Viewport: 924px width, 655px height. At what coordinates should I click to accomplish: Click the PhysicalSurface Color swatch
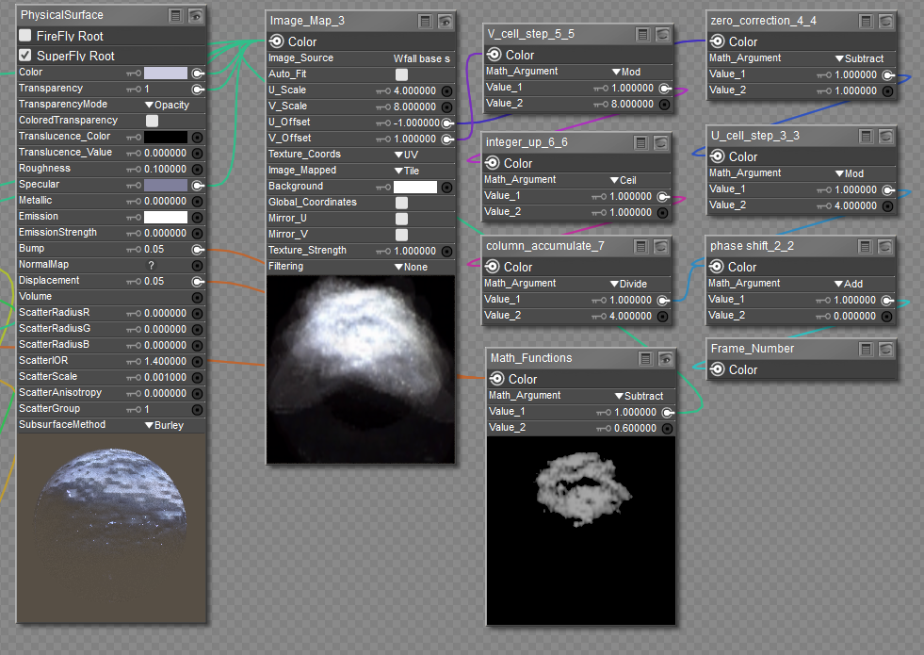click(166, 73)
